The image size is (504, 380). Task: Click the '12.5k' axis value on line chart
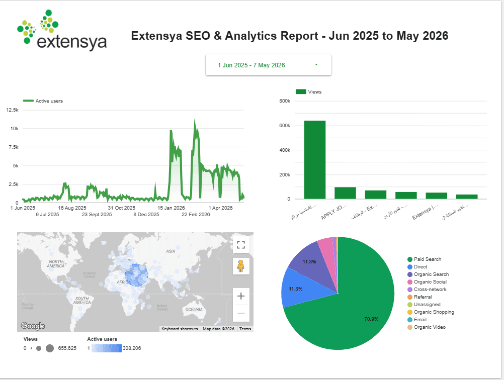(x=12, y=110)
